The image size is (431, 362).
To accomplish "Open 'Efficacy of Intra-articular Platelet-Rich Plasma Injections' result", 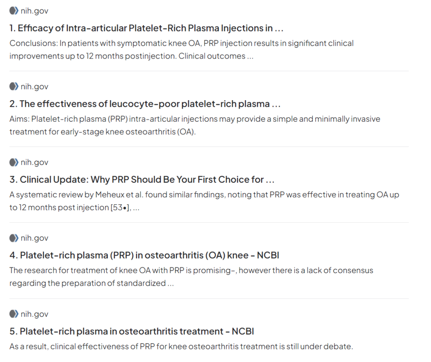I will point(147,28).
